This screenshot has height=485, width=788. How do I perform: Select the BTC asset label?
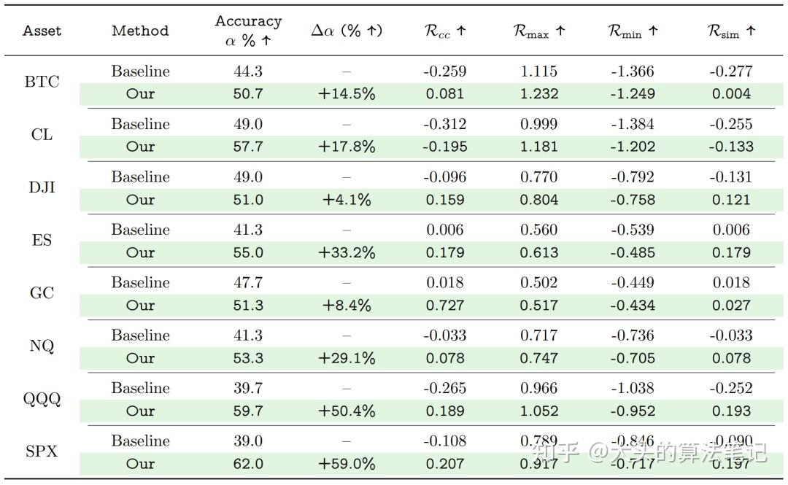[42, 82]
